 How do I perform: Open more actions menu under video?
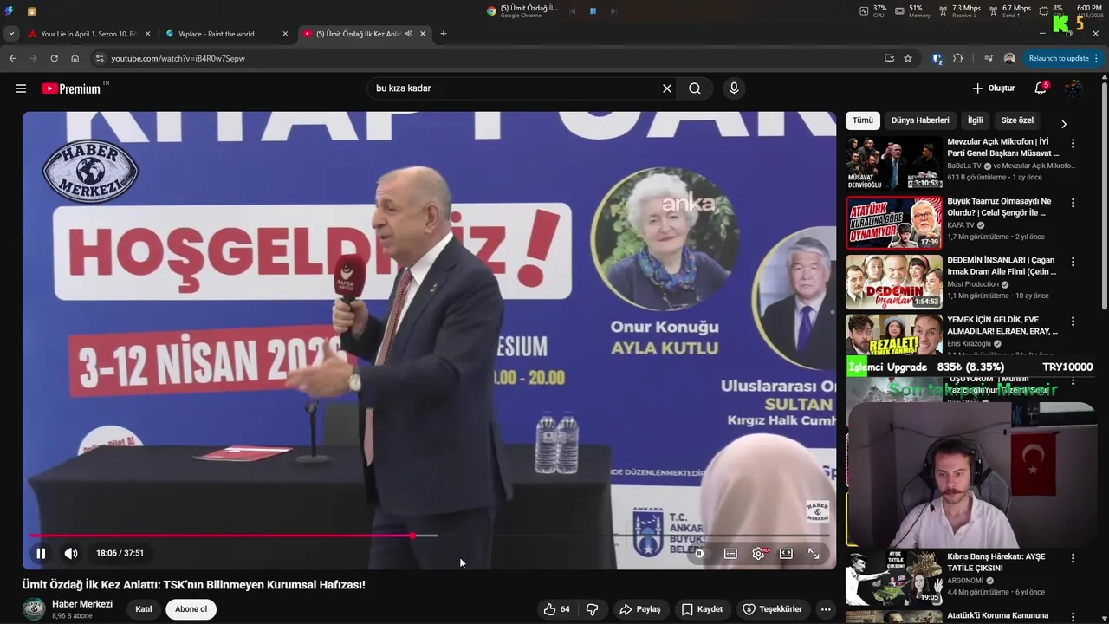[x=826, y=609]
